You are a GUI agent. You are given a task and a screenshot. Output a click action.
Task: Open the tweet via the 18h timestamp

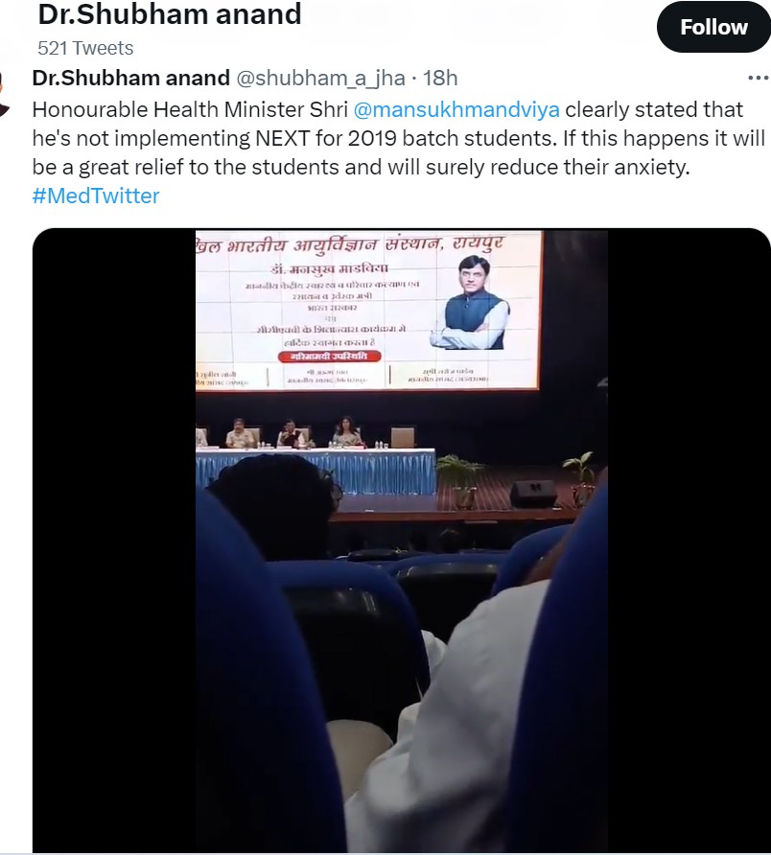click(x=440, y=79)
